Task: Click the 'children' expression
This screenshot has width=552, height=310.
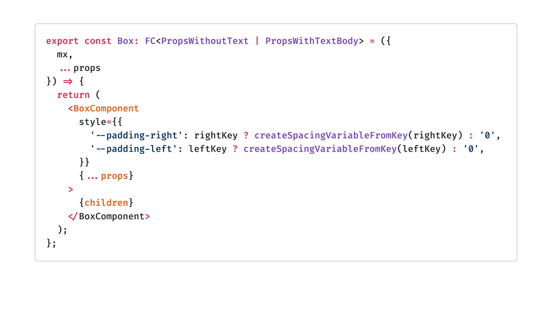Action: pos(106,203)
